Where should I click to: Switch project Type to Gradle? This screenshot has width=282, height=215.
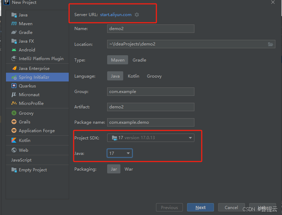point(139,60)
